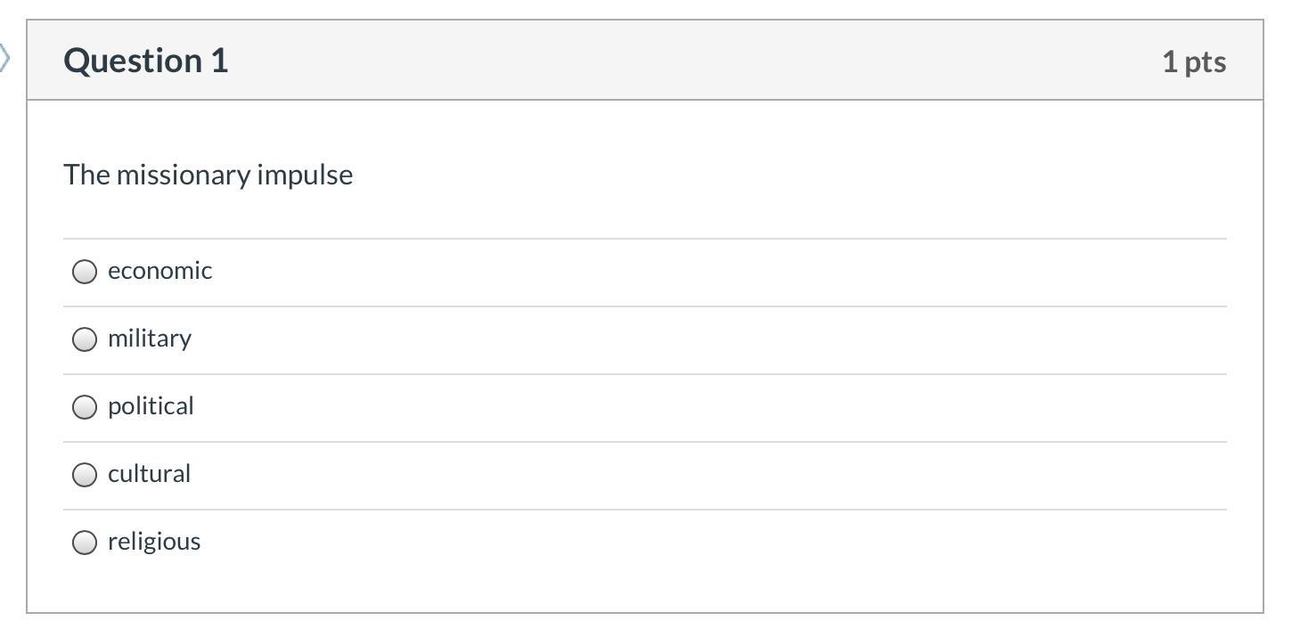Check the religious radio button circle
The height and width of the screenshot is (629, 1292).
tap(85, 543)
